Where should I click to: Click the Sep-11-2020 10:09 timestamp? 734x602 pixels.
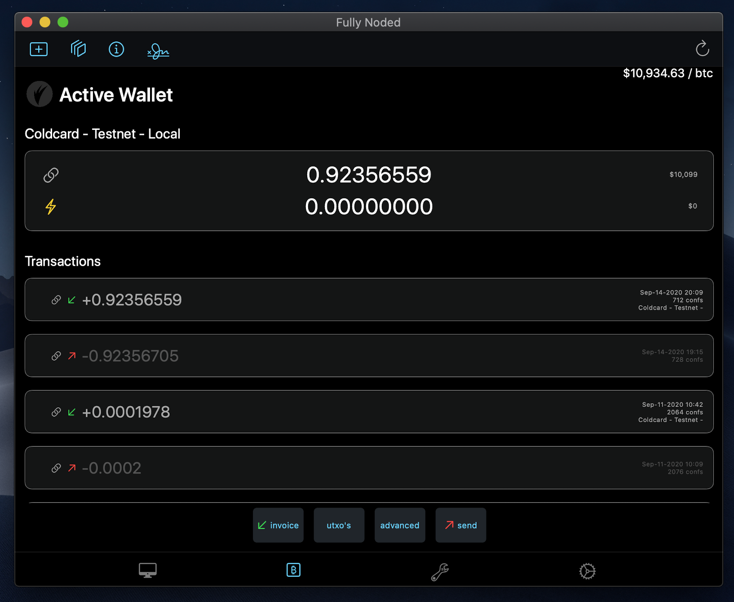point(672,464)
